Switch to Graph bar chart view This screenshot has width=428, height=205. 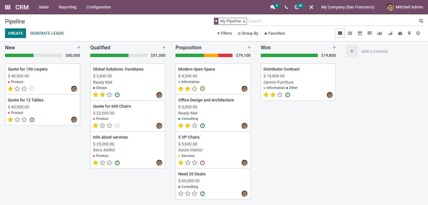point(379,33)
